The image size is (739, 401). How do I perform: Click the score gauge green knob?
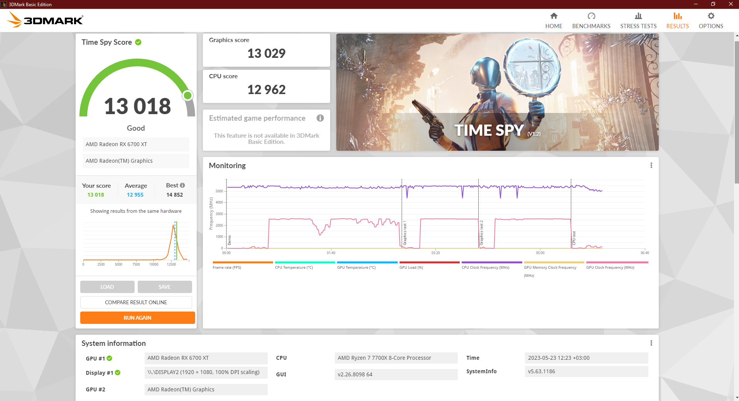coord(187,96)
